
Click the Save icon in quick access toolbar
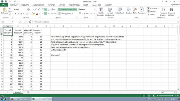pyautogui.click(x=6, y=1)
